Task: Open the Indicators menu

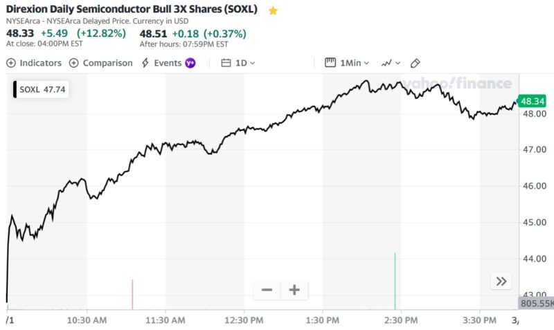Action: [x=34, y=63]
